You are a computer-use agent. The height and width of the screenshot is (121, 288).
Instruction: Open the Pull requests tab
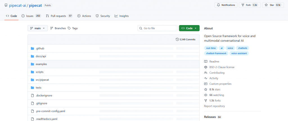pyautogui.click(x=59, y=16)
